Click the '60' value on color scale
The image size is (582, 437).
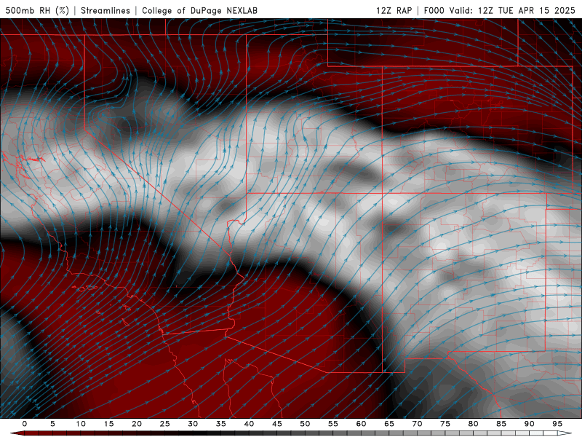coord(361,424)
